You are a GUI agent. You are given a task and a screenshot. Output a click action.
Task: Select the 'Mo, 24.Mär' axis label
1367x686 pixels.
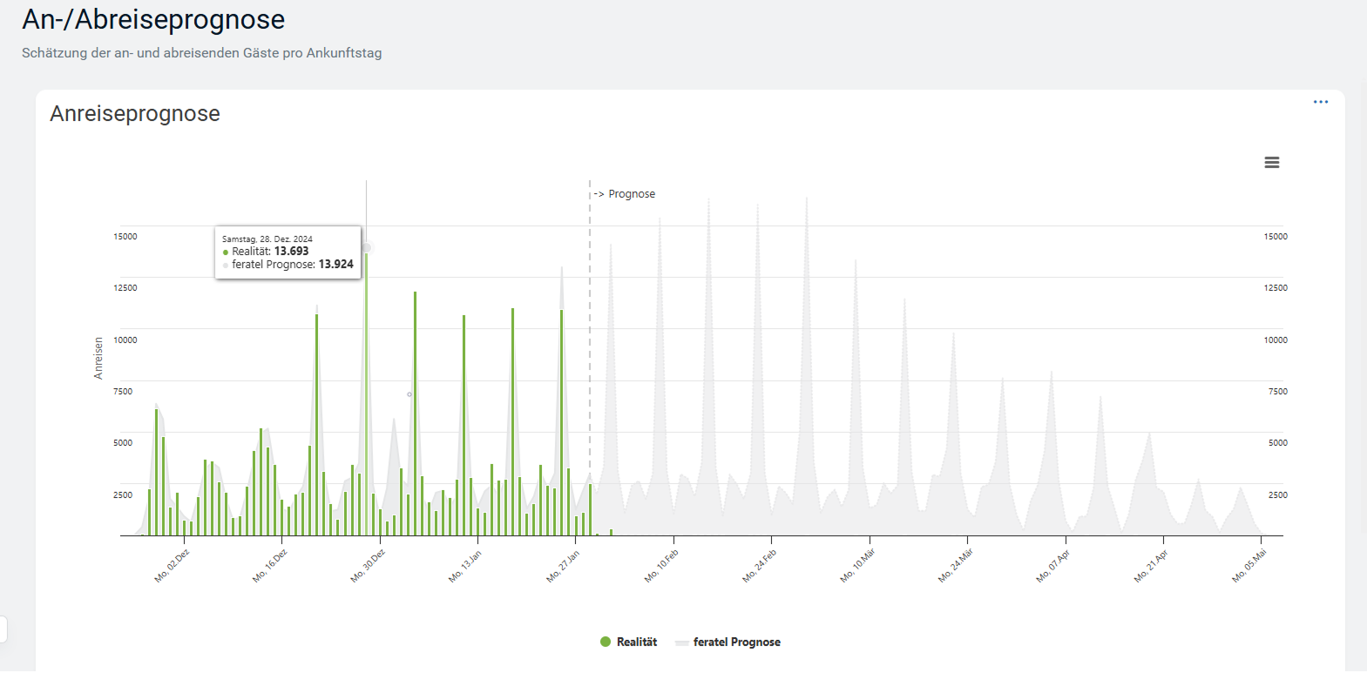[x=955, y=566]
